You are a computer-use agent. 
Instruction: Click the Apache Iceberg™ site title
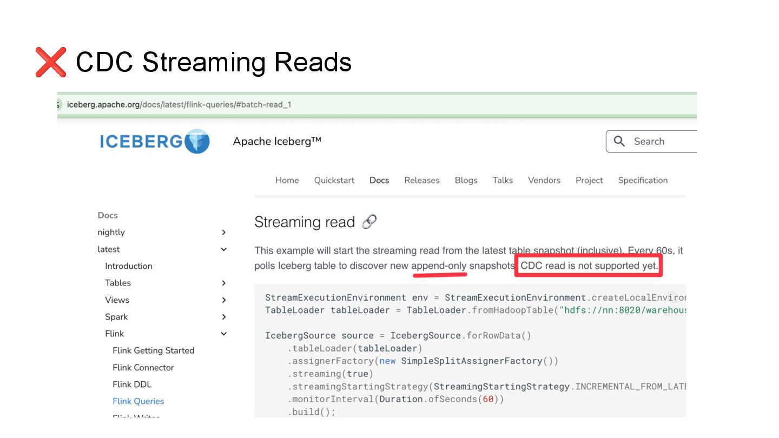pos(277,141)
